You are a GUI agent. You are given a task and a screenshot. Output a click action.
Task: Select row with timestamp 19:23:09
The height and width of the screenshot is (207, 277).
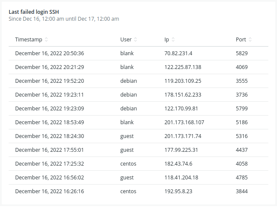pos(138,109)
